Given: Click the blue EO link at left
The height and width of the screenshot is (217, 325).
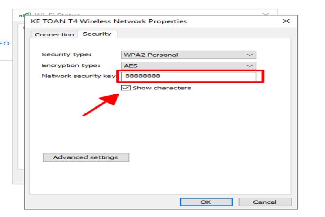Looking at the screenshot, I should tap(4, 44).
